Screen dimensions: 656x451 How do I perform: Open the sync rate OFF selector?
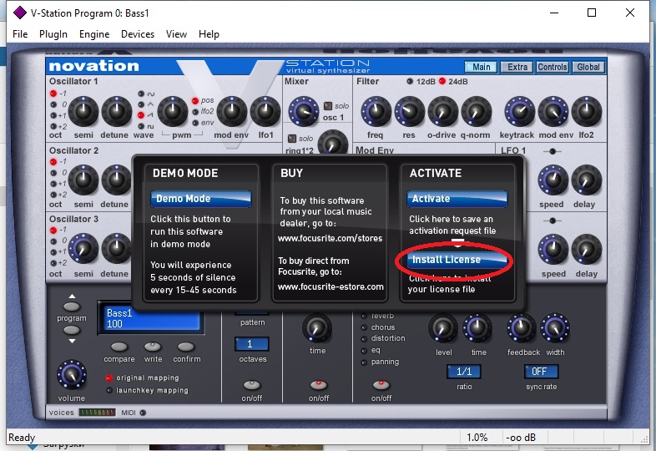(x=541, y=372)
